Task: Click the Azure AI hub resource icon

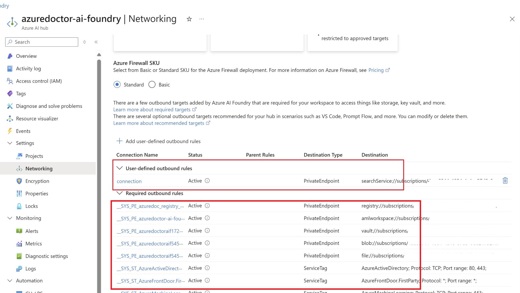Action: (12, 23)
